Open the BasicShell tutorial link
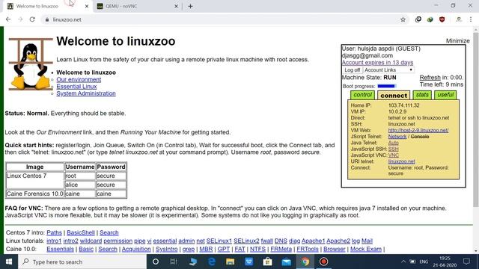Image resolution: width=479 pixels, height=269 pixels. (81, 232)
